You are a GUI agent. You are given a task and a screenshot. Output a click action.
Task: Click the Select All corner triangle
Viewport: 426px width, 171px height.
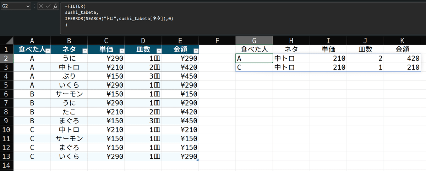(9, 40)
